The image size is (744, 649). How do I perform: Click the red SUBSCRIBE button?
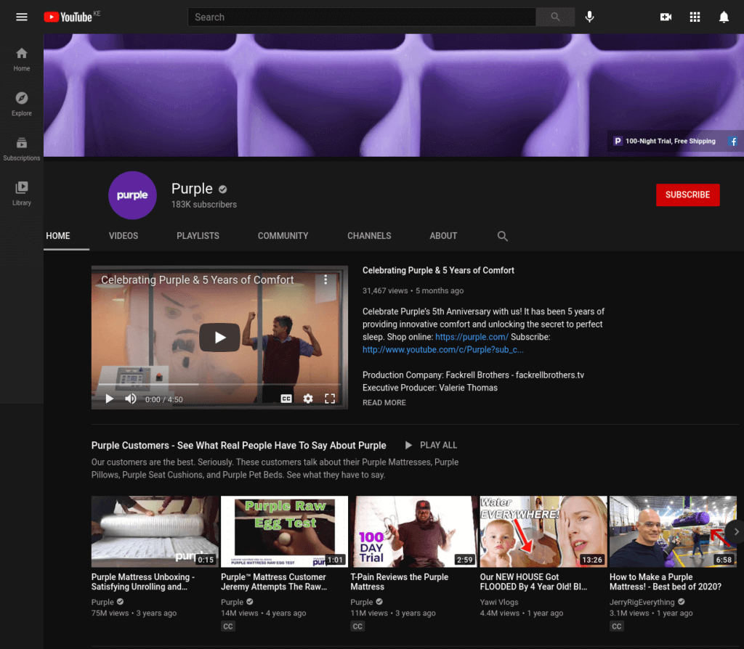click(687, 195)
